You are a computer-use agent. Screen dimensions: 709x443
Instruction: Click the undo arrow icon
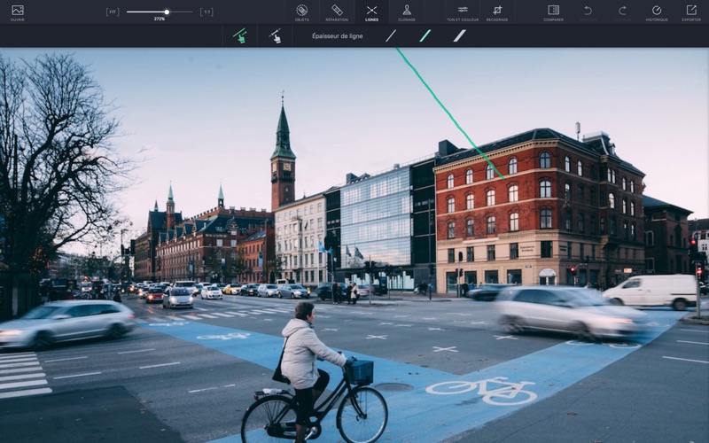588,12
